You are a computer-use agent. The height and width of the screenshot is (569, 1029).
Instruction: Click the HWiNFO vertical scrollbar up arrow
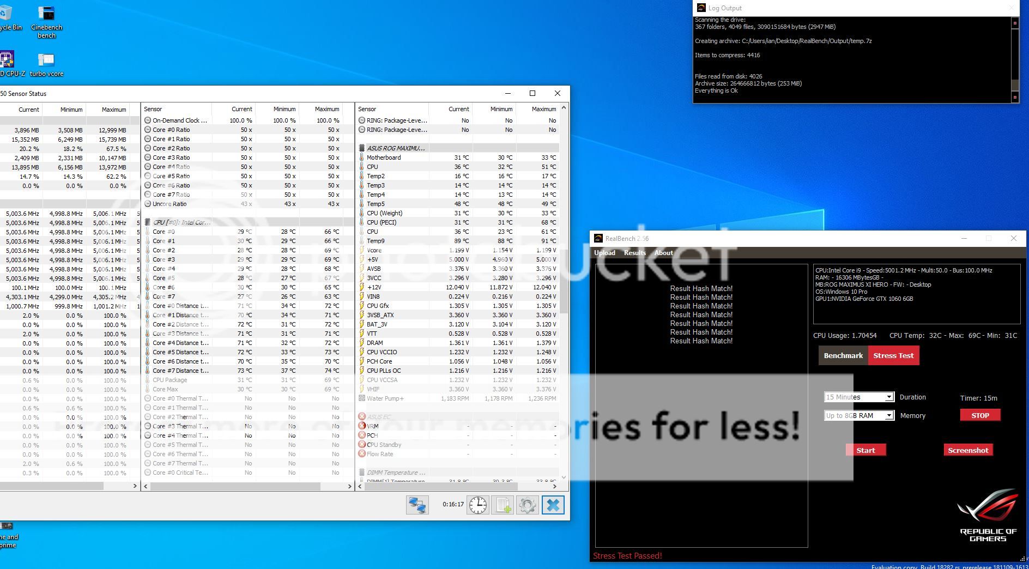click(564, 107)
